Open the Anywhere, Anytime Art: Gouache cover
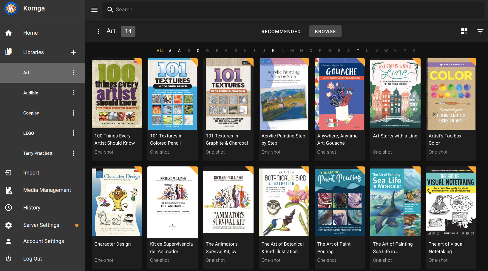This screenshot has width=488, height=271. tap(339, 94)
